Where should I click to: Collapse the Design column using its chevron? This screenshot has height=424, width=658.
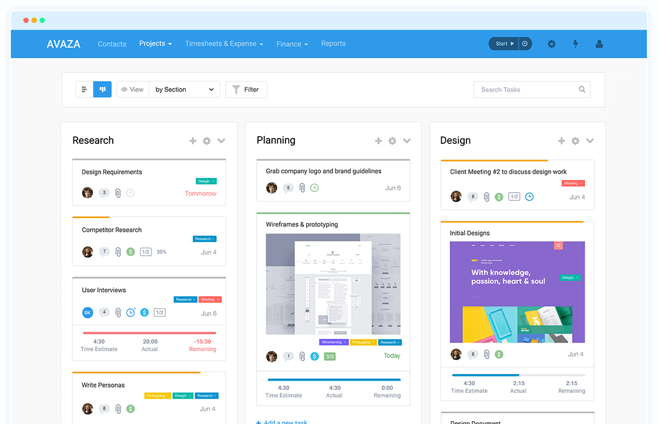pos(590,141)
